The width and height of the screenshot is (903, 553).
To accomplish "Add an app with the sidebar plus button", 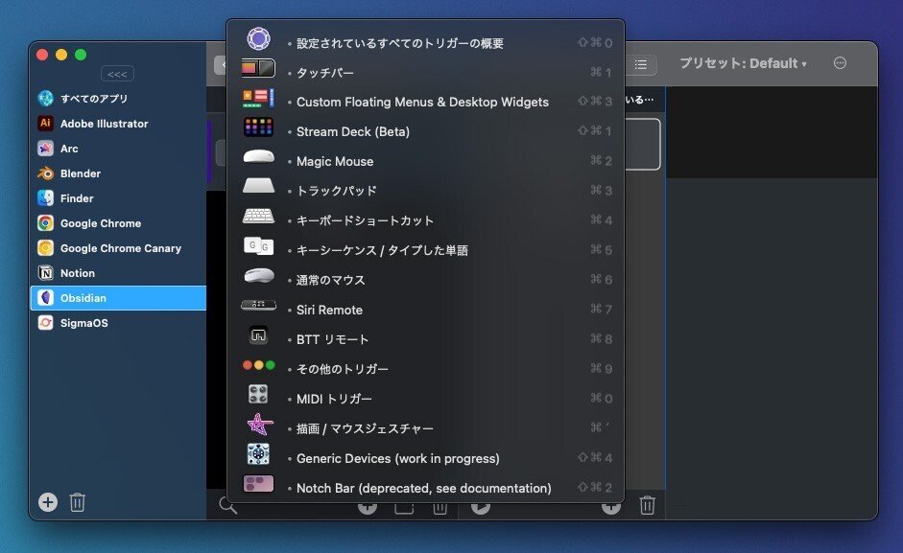I will [x=48, y=502].
